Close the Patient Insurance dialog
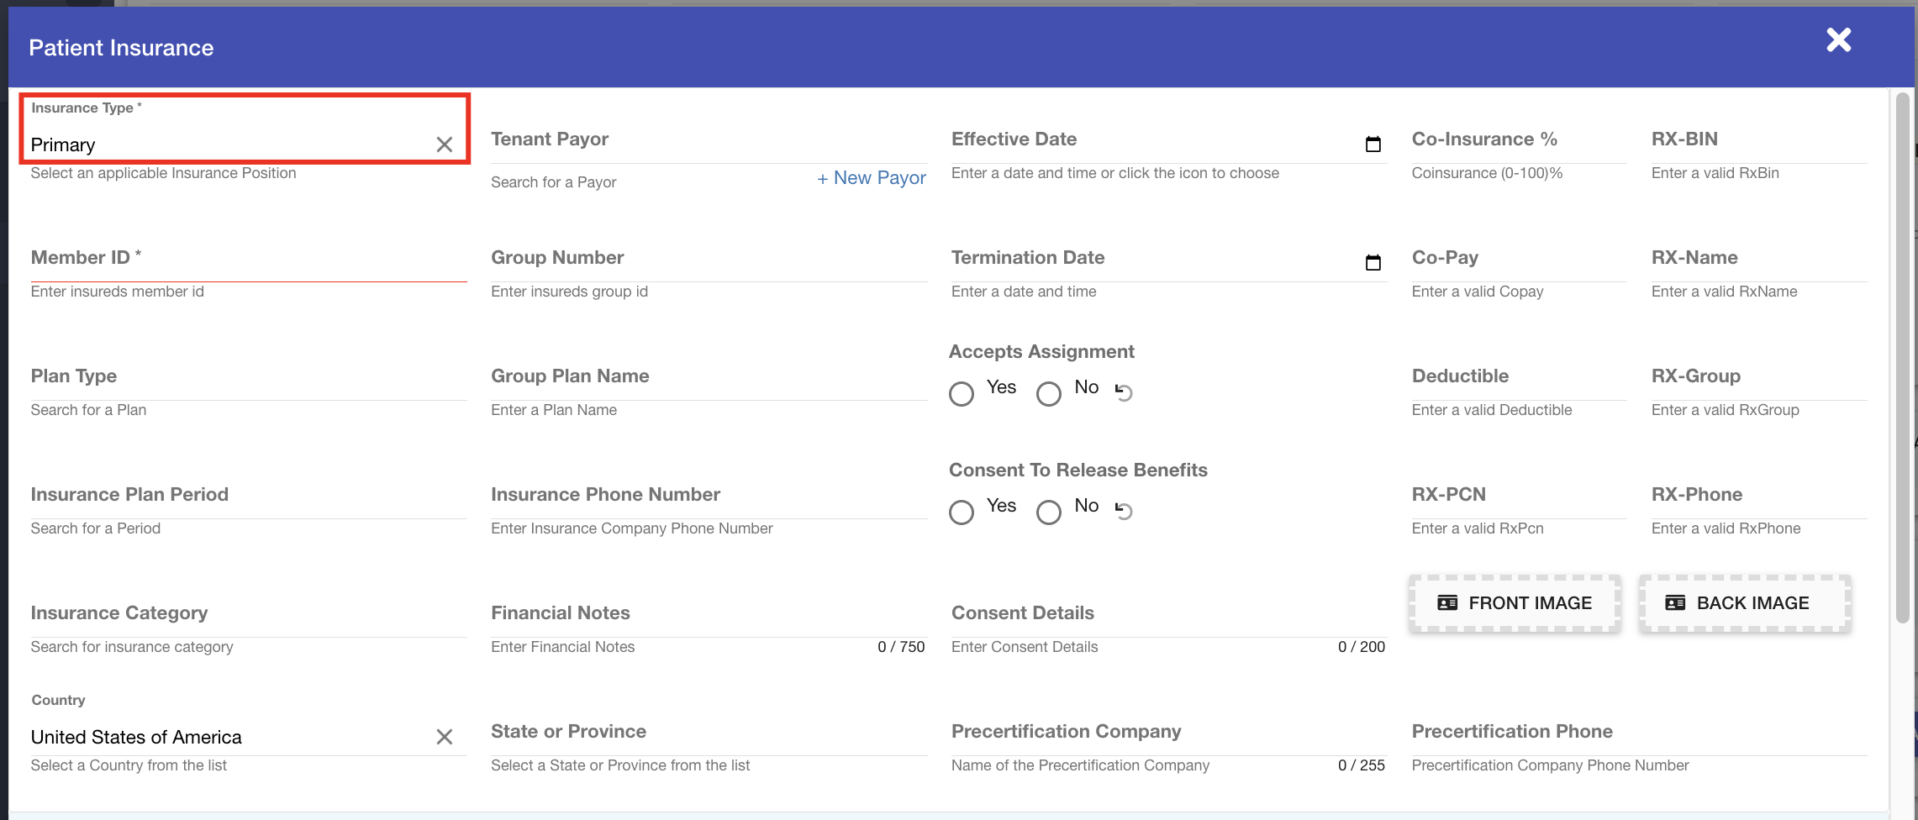The width and height of the screenshot is (1918, 820). (1838, 40)
